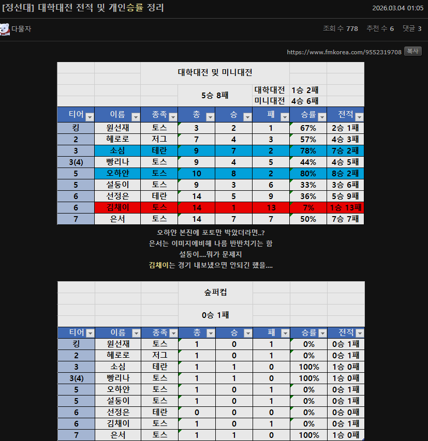428x441 pixels.
Task: Click the 댓글 comment count
Action: pyautogui.click(x=412, y=29)
